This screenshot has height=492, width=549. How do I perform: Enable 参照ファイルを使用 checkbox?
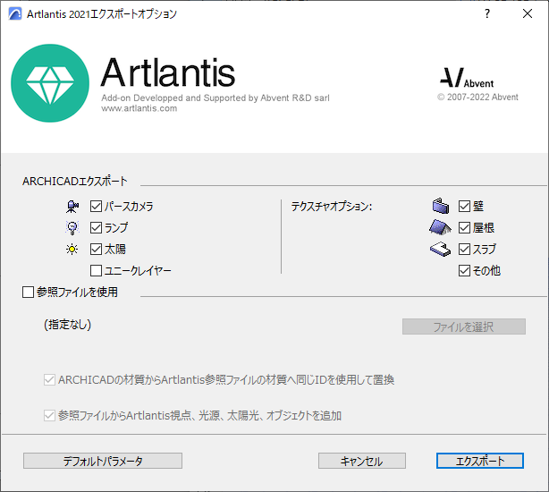tap(28, 292)
